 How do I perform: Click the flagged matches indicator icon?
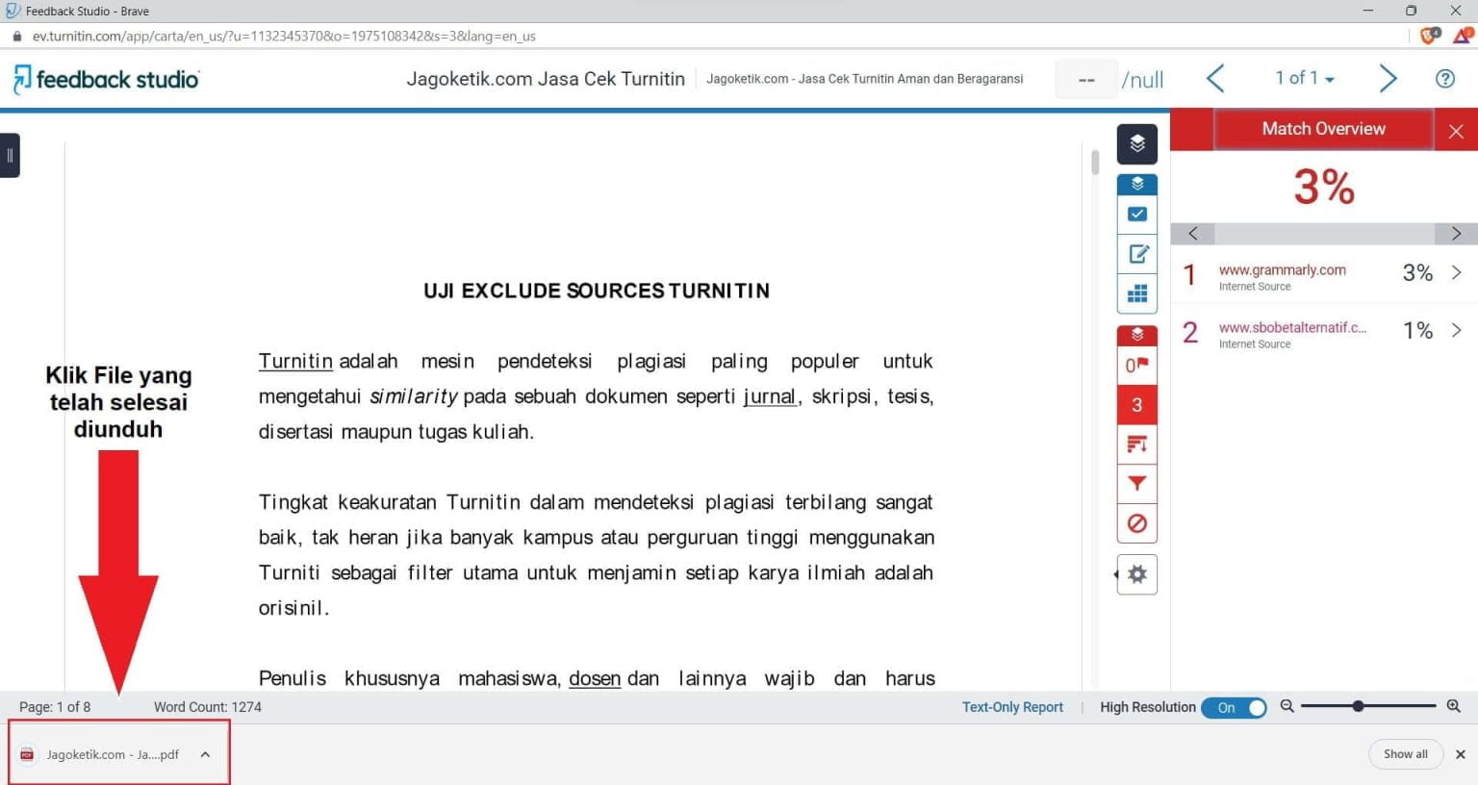point(1136,365)
